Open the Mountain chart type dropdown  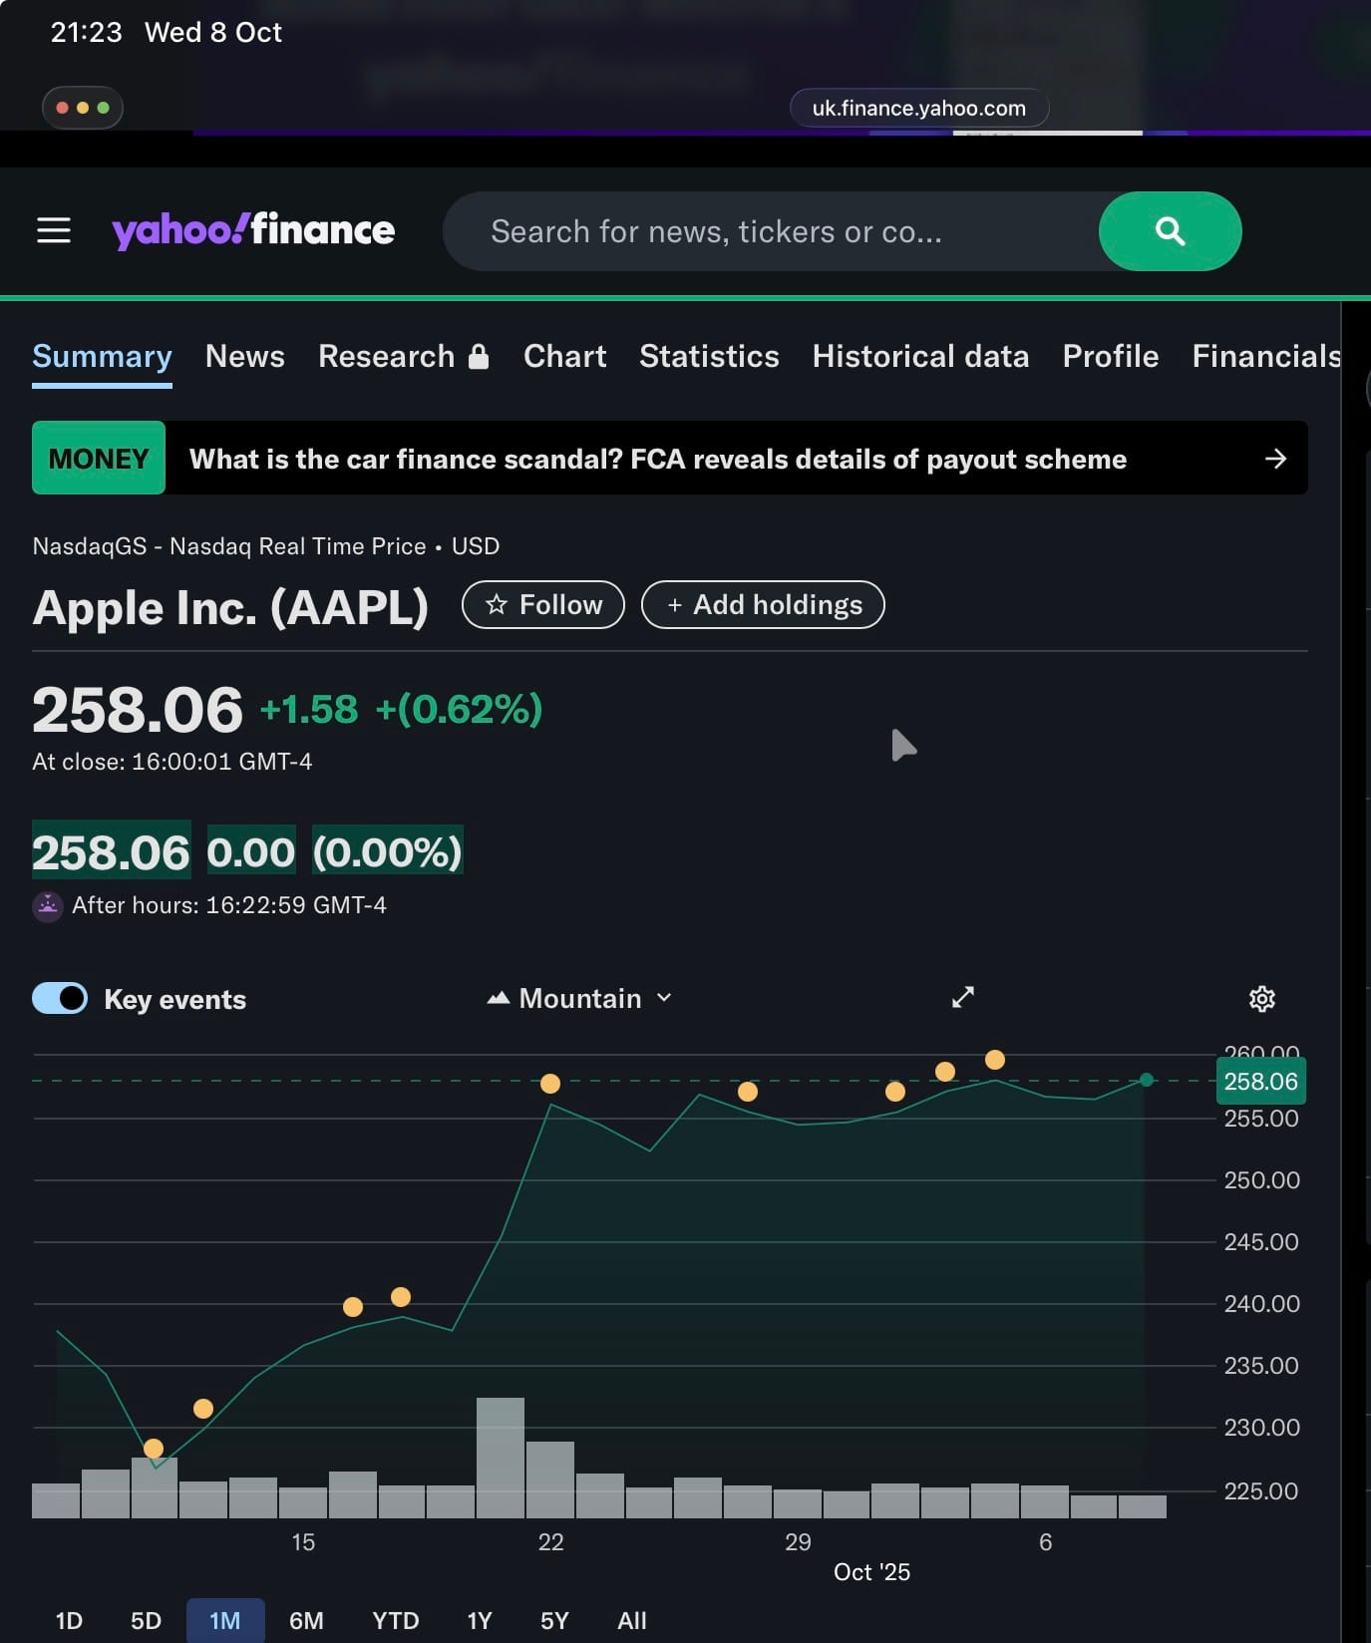(x=579, y=998)
